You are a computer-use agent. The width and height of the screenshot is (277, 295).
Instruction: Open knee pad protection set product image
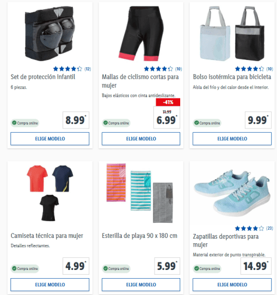coord(50,34)
